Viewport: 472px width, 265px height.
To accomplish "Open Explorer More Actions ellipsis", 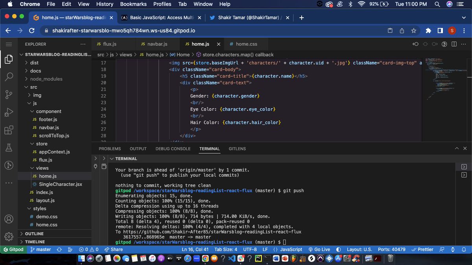I will click(83, 44).
